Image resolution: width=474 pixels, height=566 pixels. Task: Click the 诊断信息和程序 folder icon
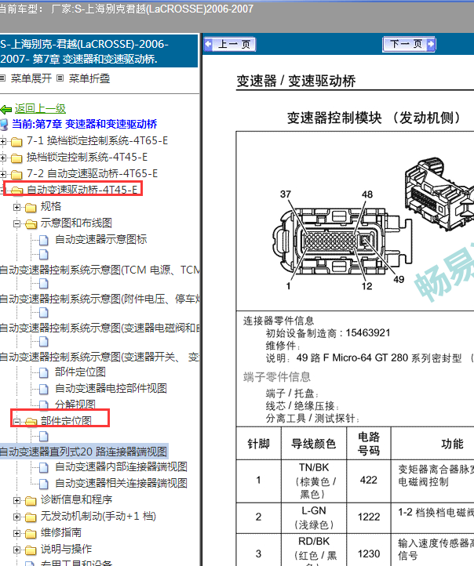click(x=31, y=501)
